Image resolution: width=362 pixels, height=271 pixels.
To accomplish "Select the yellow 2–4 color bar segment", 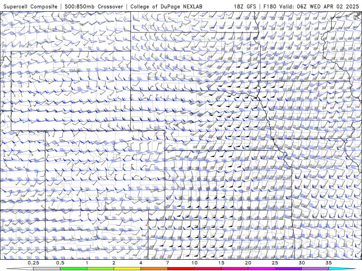I will pos(127,269).
